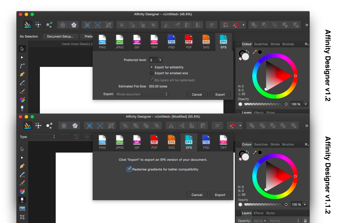This screenshot has width=346, height=223.
Task: Toggle snapping magnet in top window toolbar
Action: point(236,25)
